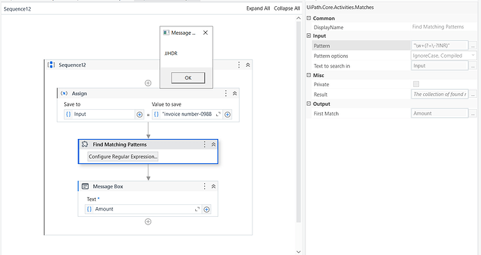Open ellipsis editor for Pattern property
Screen dimensions: 481x255
(473, 46)
